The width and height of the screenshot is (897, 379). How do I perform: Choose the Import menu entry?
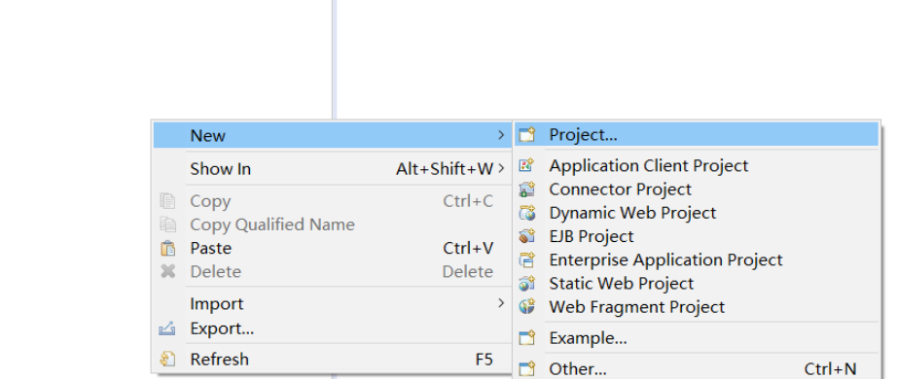[x=332, y=303]
